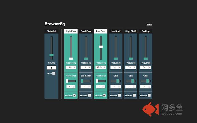Click the Low Shelf Gain stepper arrows

tap(119, 87)
